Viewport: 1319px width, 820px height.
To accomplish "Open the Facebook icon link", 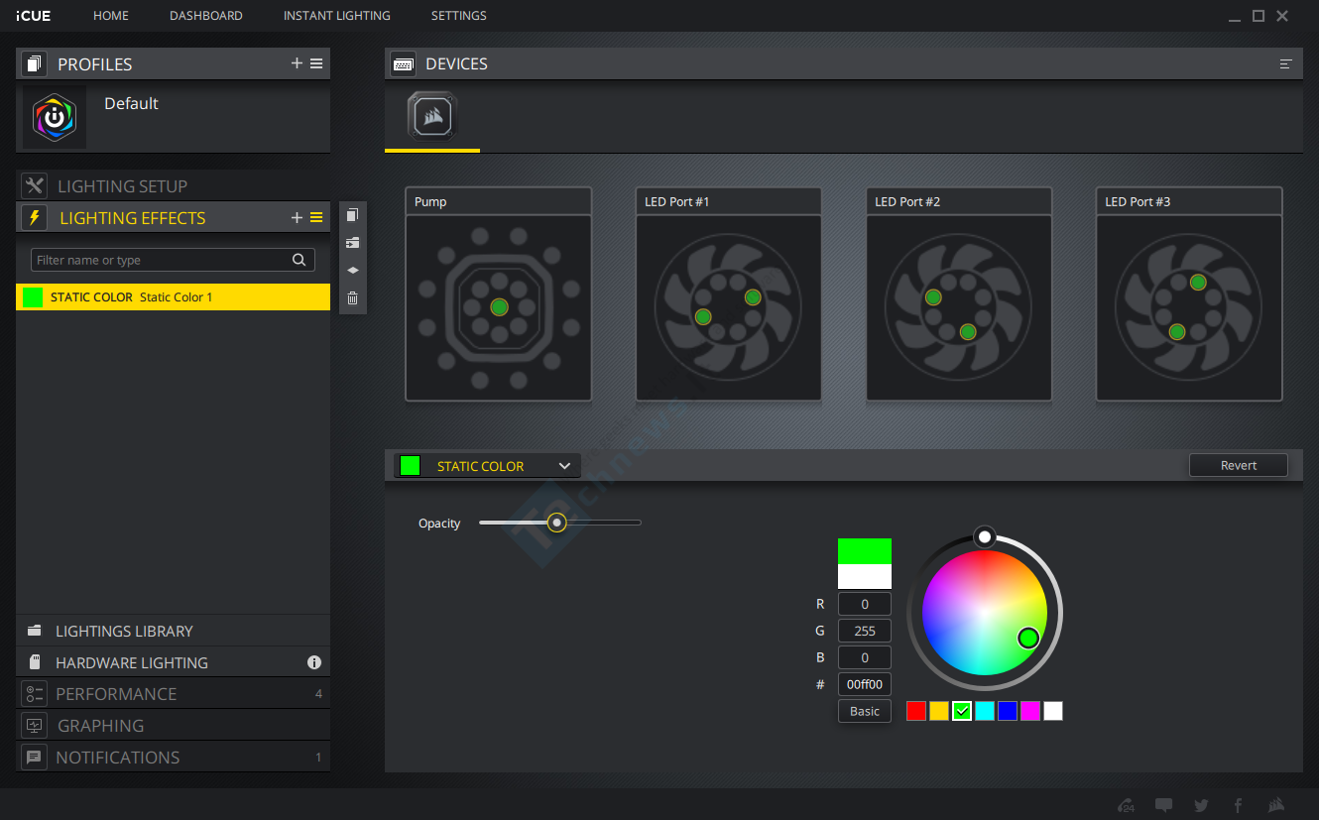I will [1238, 805].
